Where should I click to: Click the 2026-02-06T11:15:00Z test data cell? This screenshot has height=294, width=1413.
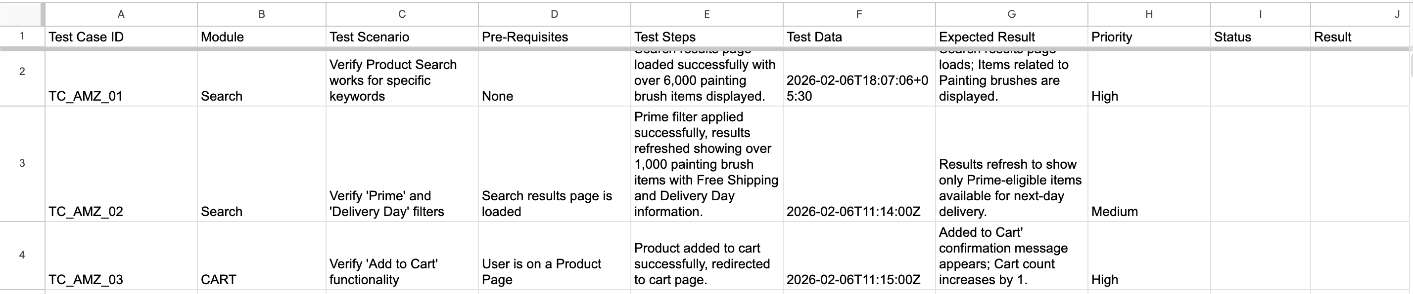pos(859,256)
